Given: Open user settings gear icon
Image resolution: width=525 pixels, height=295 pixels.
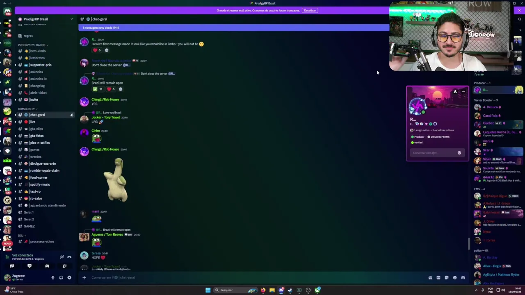Looking at the screenshot, I should click(x=69, y=278).
